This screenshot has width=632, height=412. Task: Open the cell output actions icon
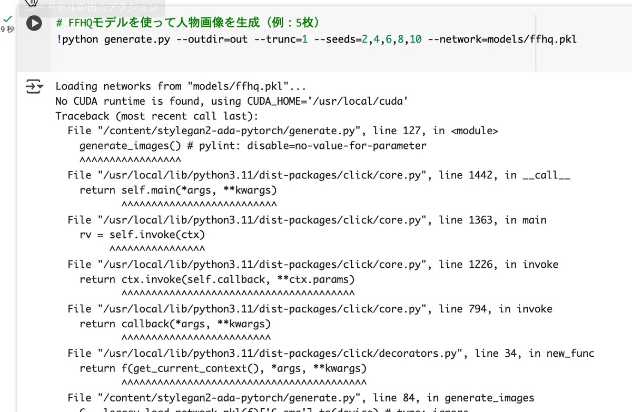coord(35,86)
